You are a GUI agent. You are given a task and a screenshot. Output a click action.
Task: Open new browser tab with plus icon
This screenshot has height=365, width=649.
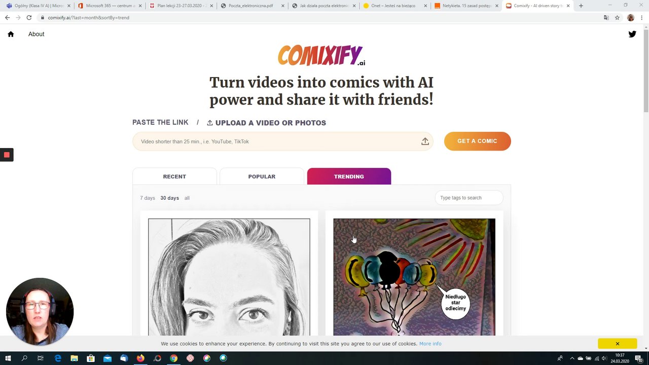[x=581, y=6]
